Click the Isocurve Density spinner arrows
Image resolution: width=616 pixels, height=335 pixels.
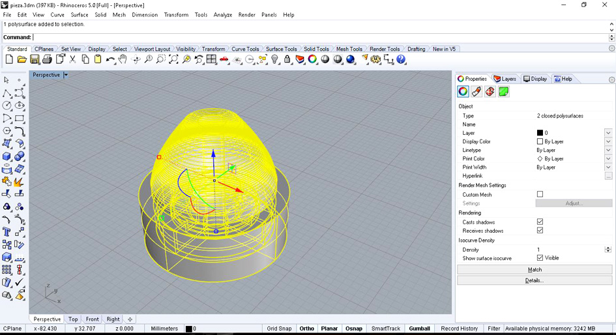(608, 250)
